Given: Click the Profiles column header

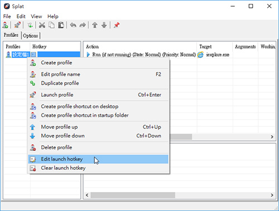Looking at the screenshot, I should pyautogui.click(x=17, y=46).
